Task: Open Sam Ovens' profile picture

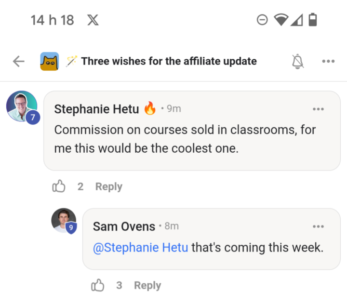Action: point(63,220)
